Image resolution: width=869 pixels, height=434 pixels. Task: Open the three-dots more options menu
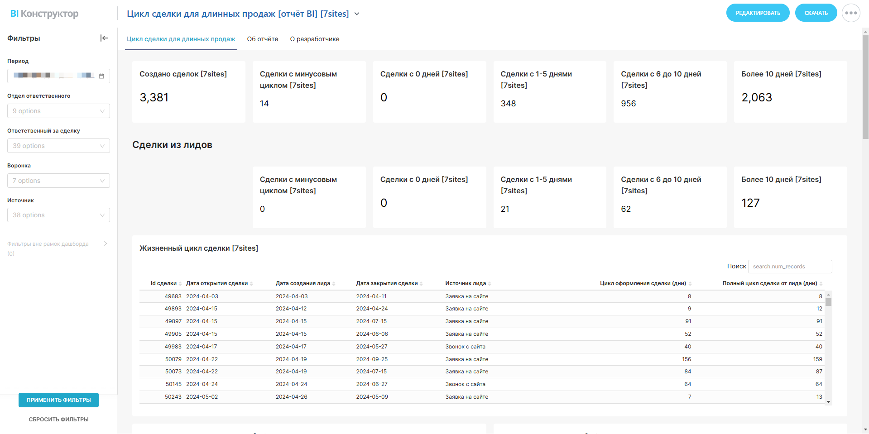[x=851, y=13]
